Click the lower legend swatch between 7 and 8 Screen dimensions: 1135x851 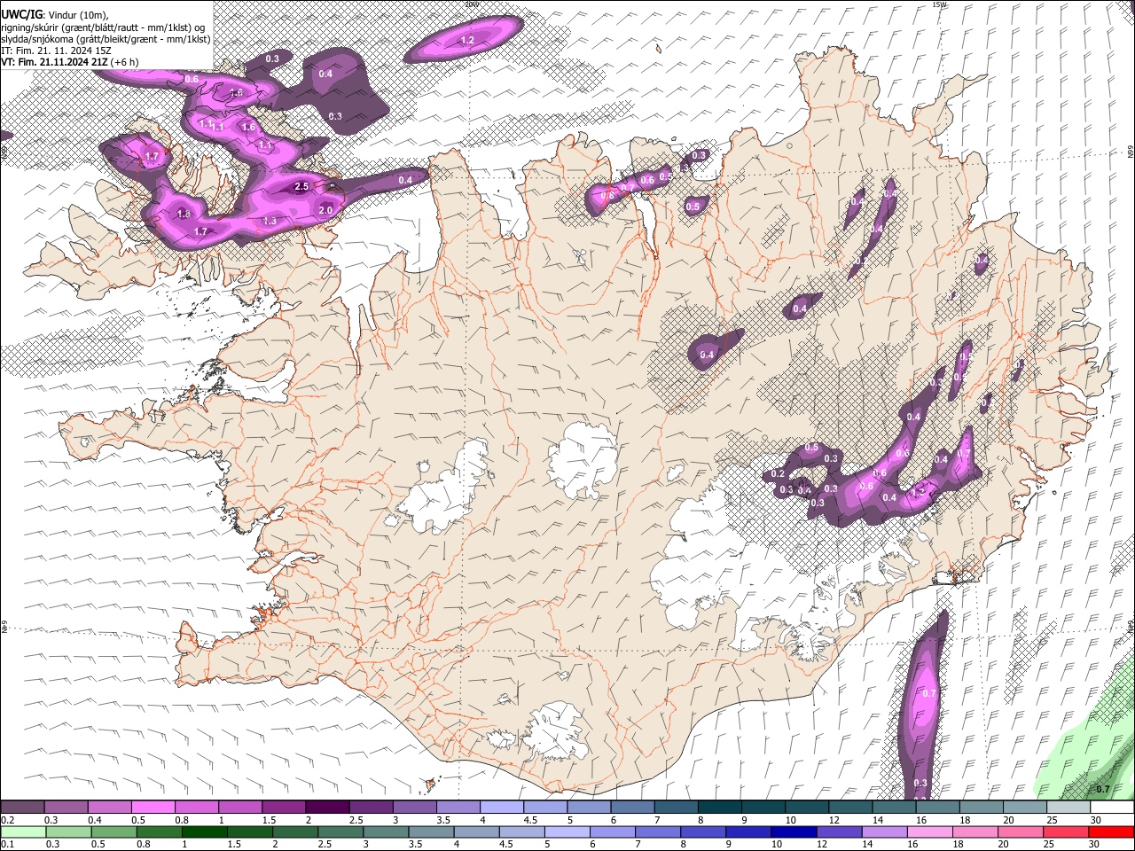656,831
